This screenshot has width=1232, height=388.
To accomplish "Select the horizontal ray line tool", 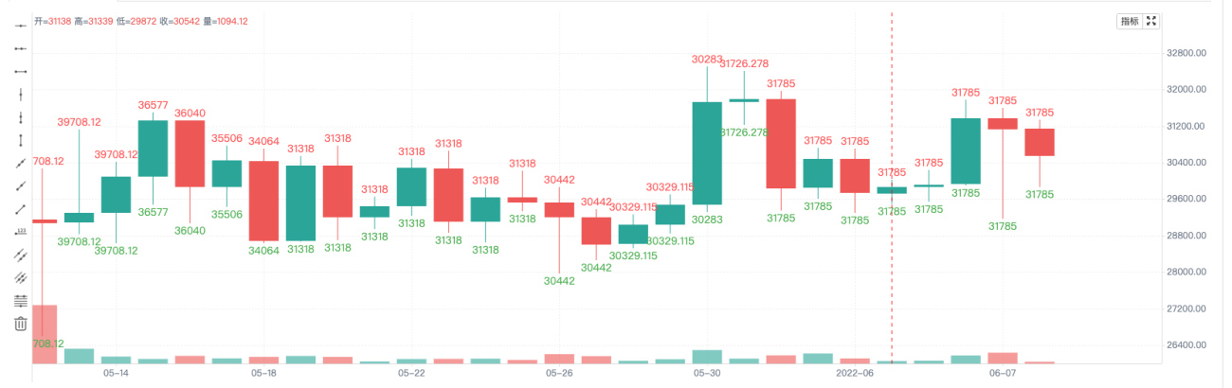I will coord(21,48).
